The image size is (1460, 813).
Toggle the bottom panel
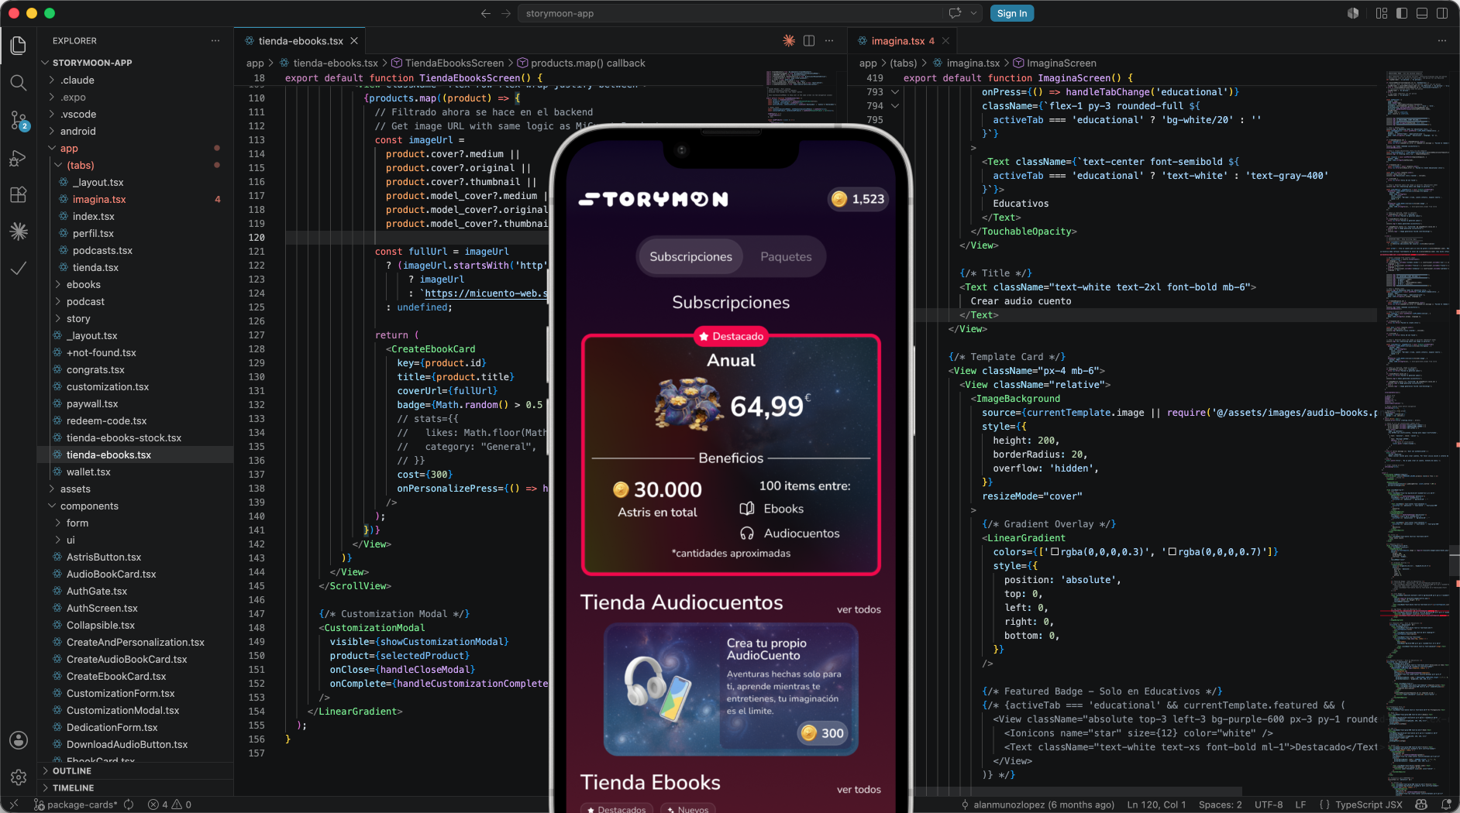pyautogui.click(x=1422, y=13)
